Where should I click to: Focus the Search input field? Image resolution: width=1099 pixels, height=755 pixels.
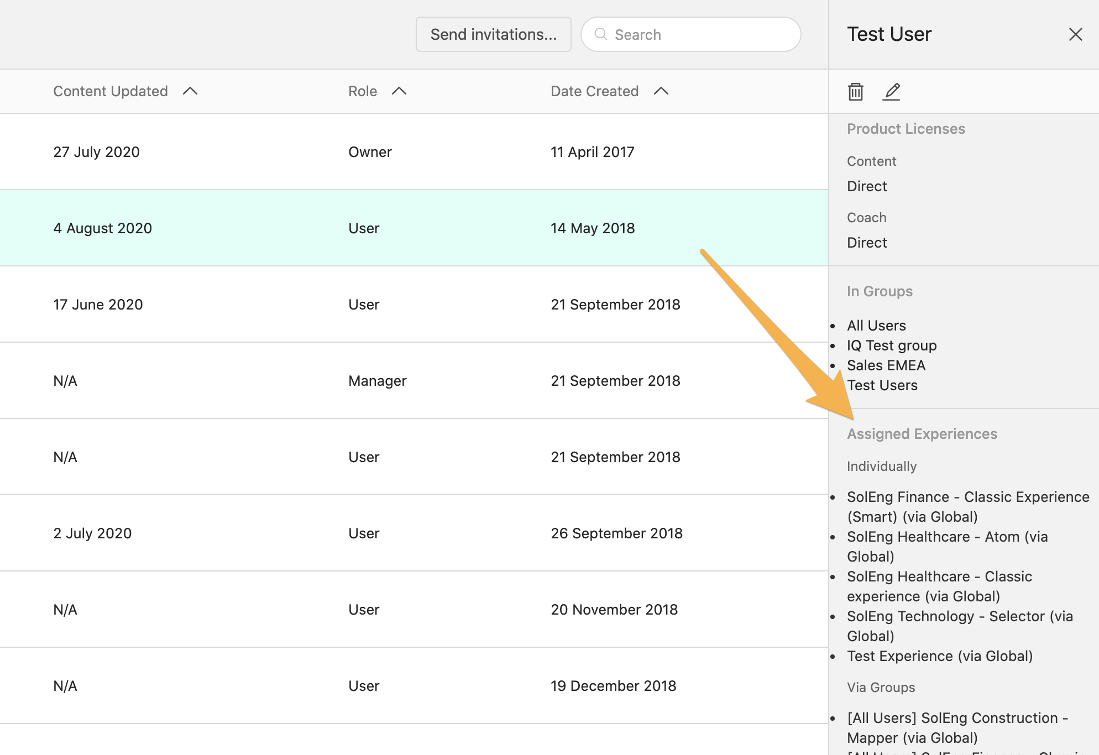point(691,34)
